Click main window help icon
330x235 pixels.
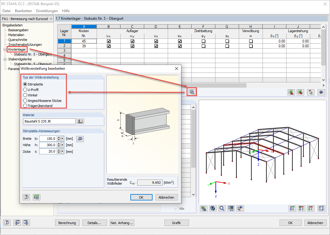pos(7,222)
